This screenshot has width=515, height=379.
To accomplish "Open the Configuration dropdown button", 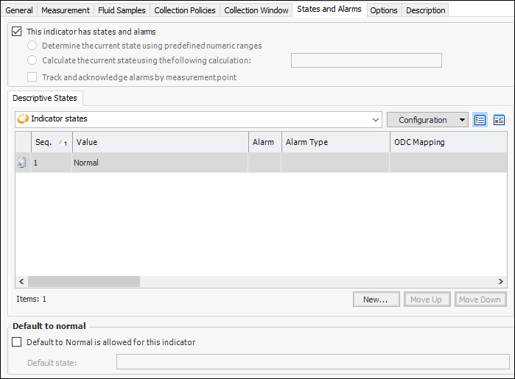I will pos(427,120).
